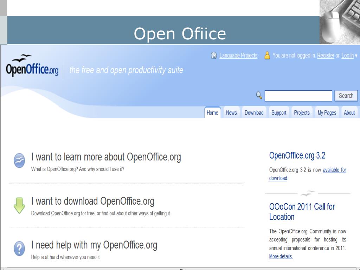
Task: Click 'You are not logged in' text
Action: (294, 56)
